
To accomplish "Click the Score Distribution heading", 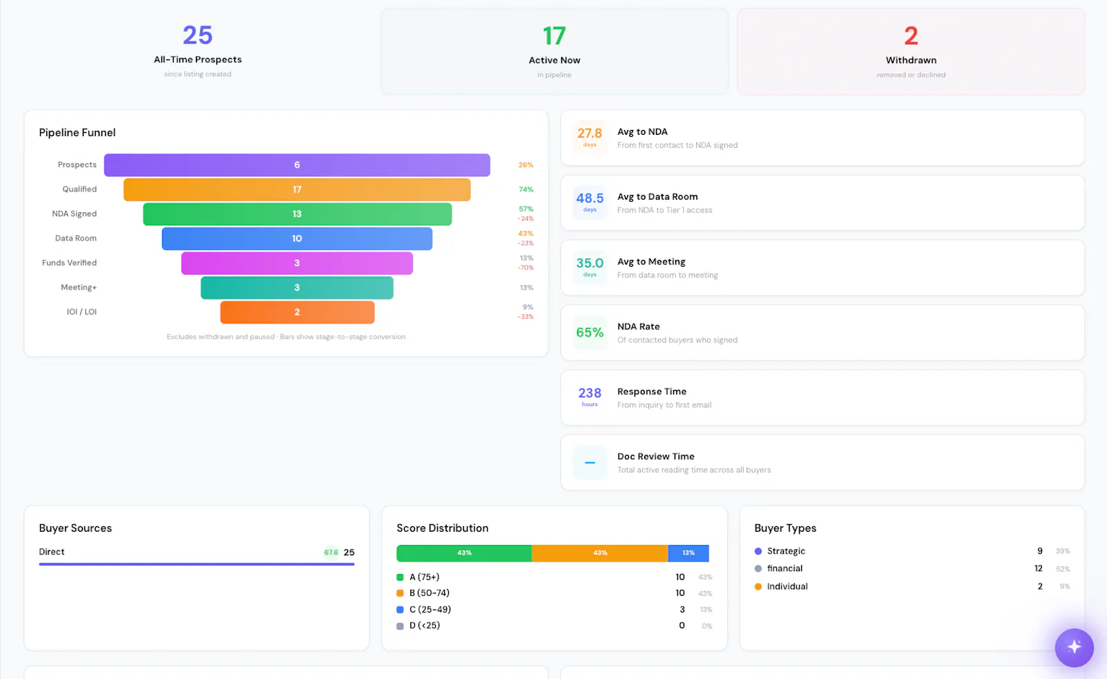I will click(x=443, y=528).
